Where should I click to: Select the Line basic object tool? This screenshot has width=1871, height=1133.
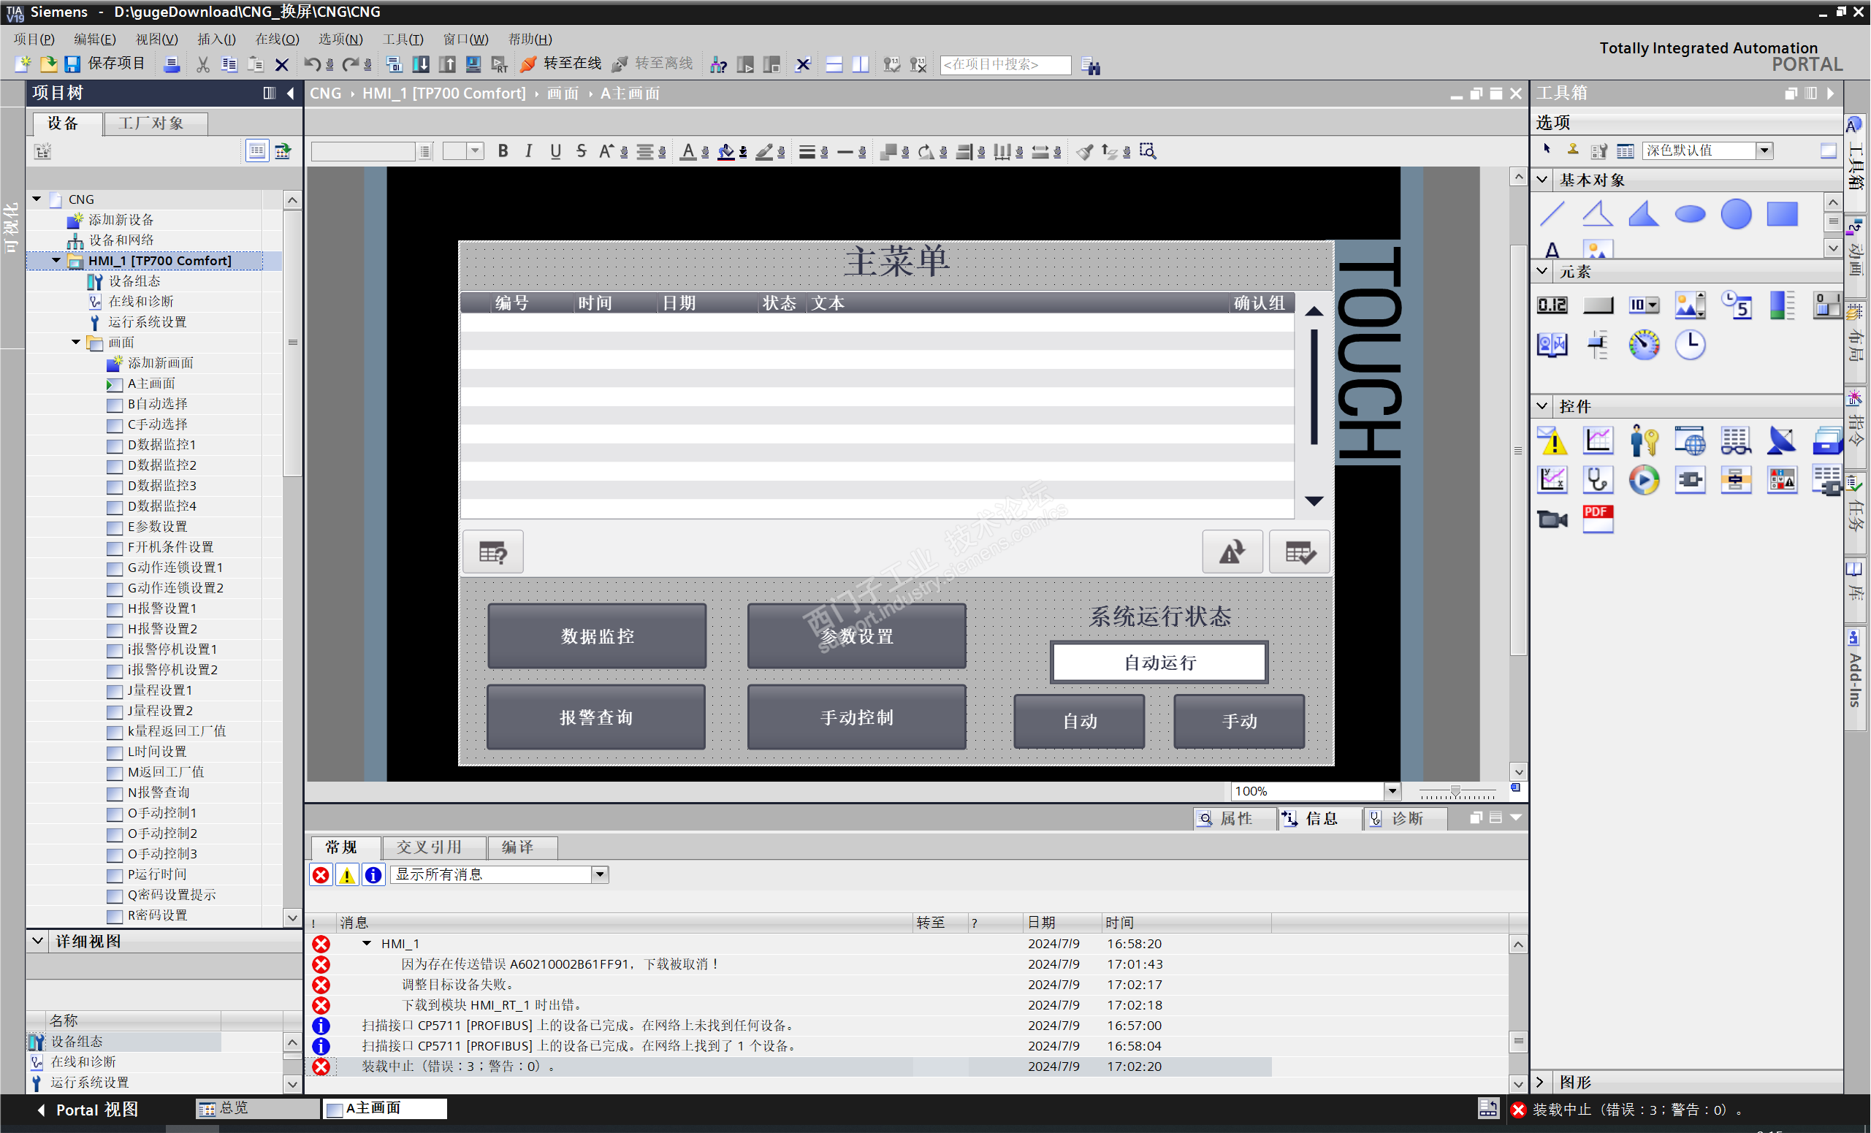coord(1552,214)
